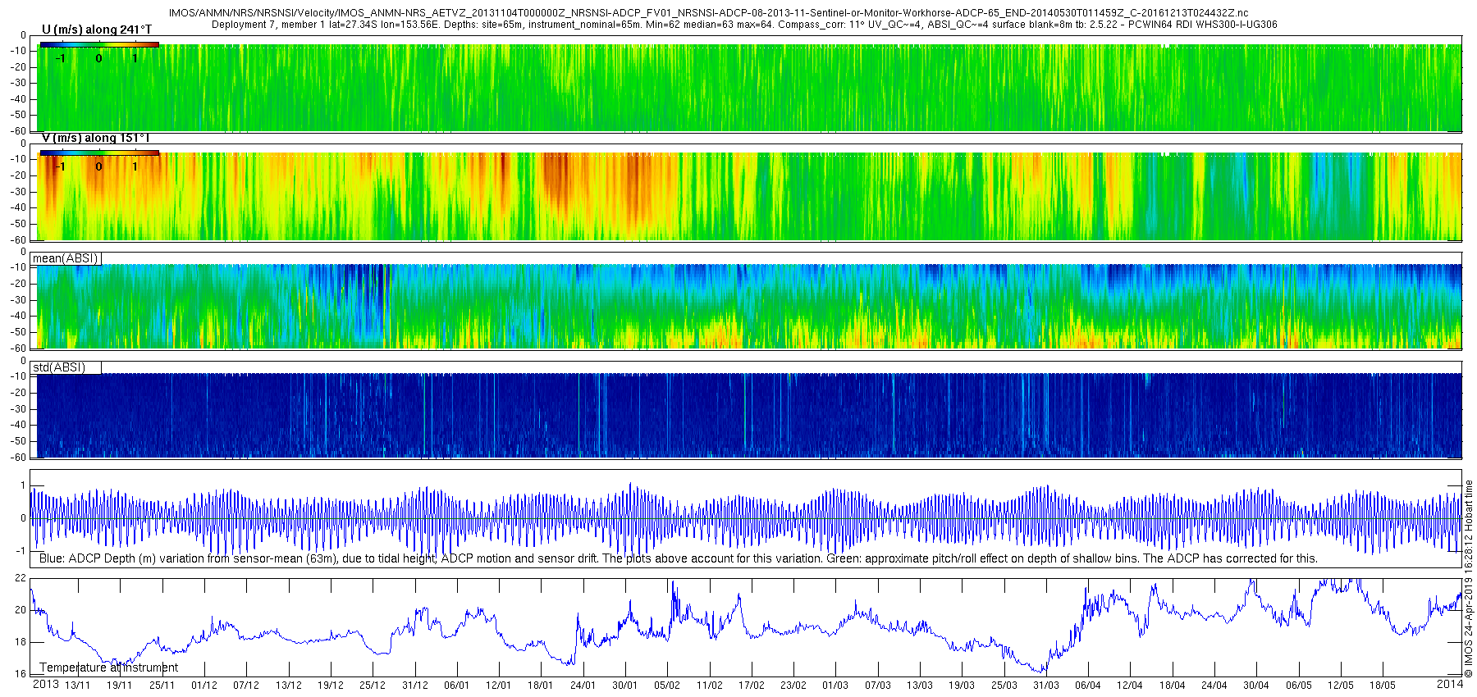1477x697 pixels.
Task: Click the '31/12' date tick label
Action: coord(415,686)
